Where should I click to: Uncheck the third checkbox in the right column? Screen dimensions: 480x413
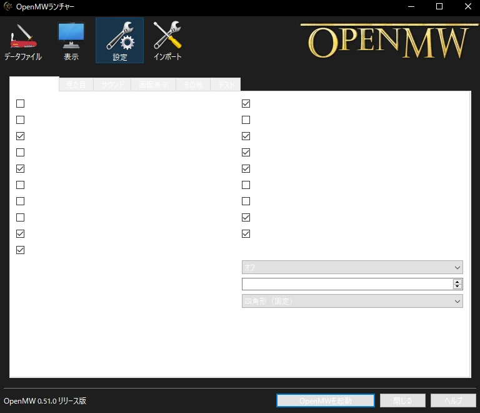(246, 136)
